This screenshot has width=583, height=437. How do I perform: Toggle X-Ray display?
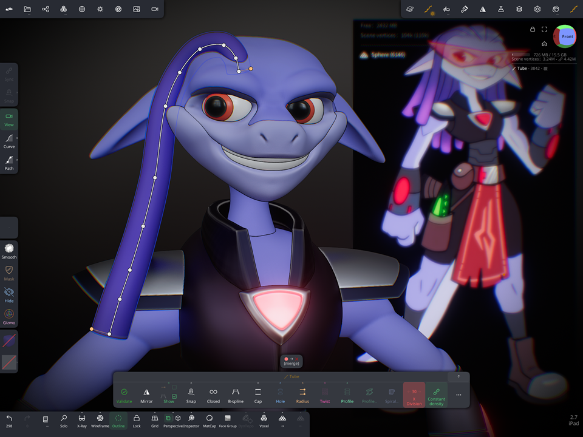(x=82, y=421)
